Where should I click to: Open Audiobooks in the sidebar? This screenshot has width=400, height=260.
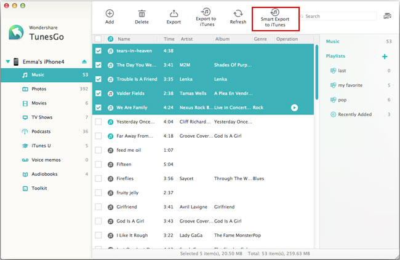point(46,174)
